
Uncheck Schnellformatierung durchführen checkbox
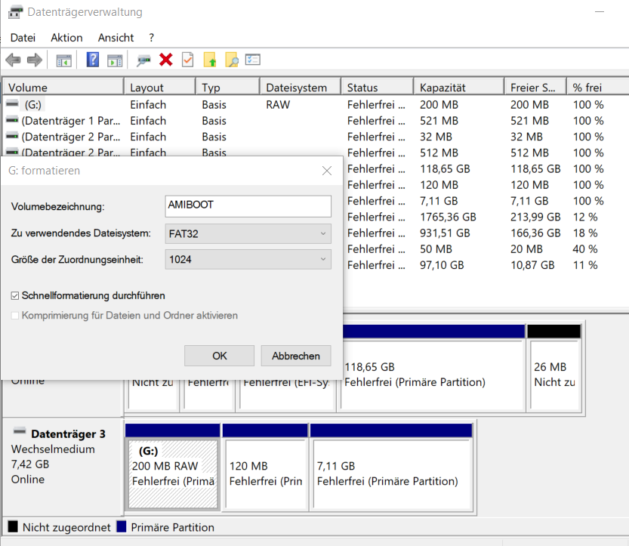(x=16, y=295)
